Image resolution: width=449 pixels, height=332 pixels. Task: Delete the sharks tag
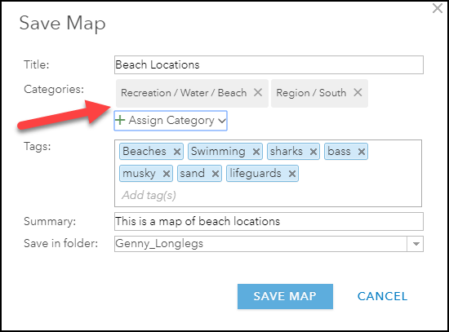(313, 152)
